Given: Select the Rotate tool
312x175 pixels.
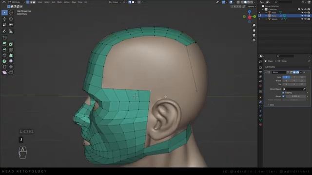Looking at the screenshot, I should [11, 19].
